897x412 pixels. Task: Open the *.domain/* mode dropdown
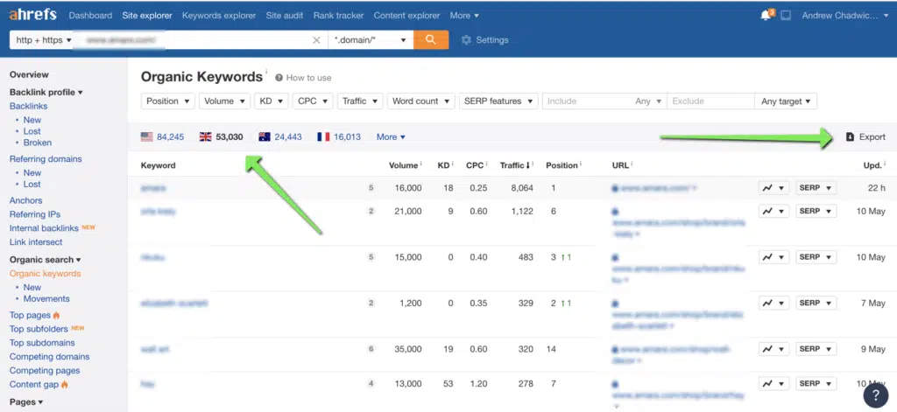click(371, 40)
